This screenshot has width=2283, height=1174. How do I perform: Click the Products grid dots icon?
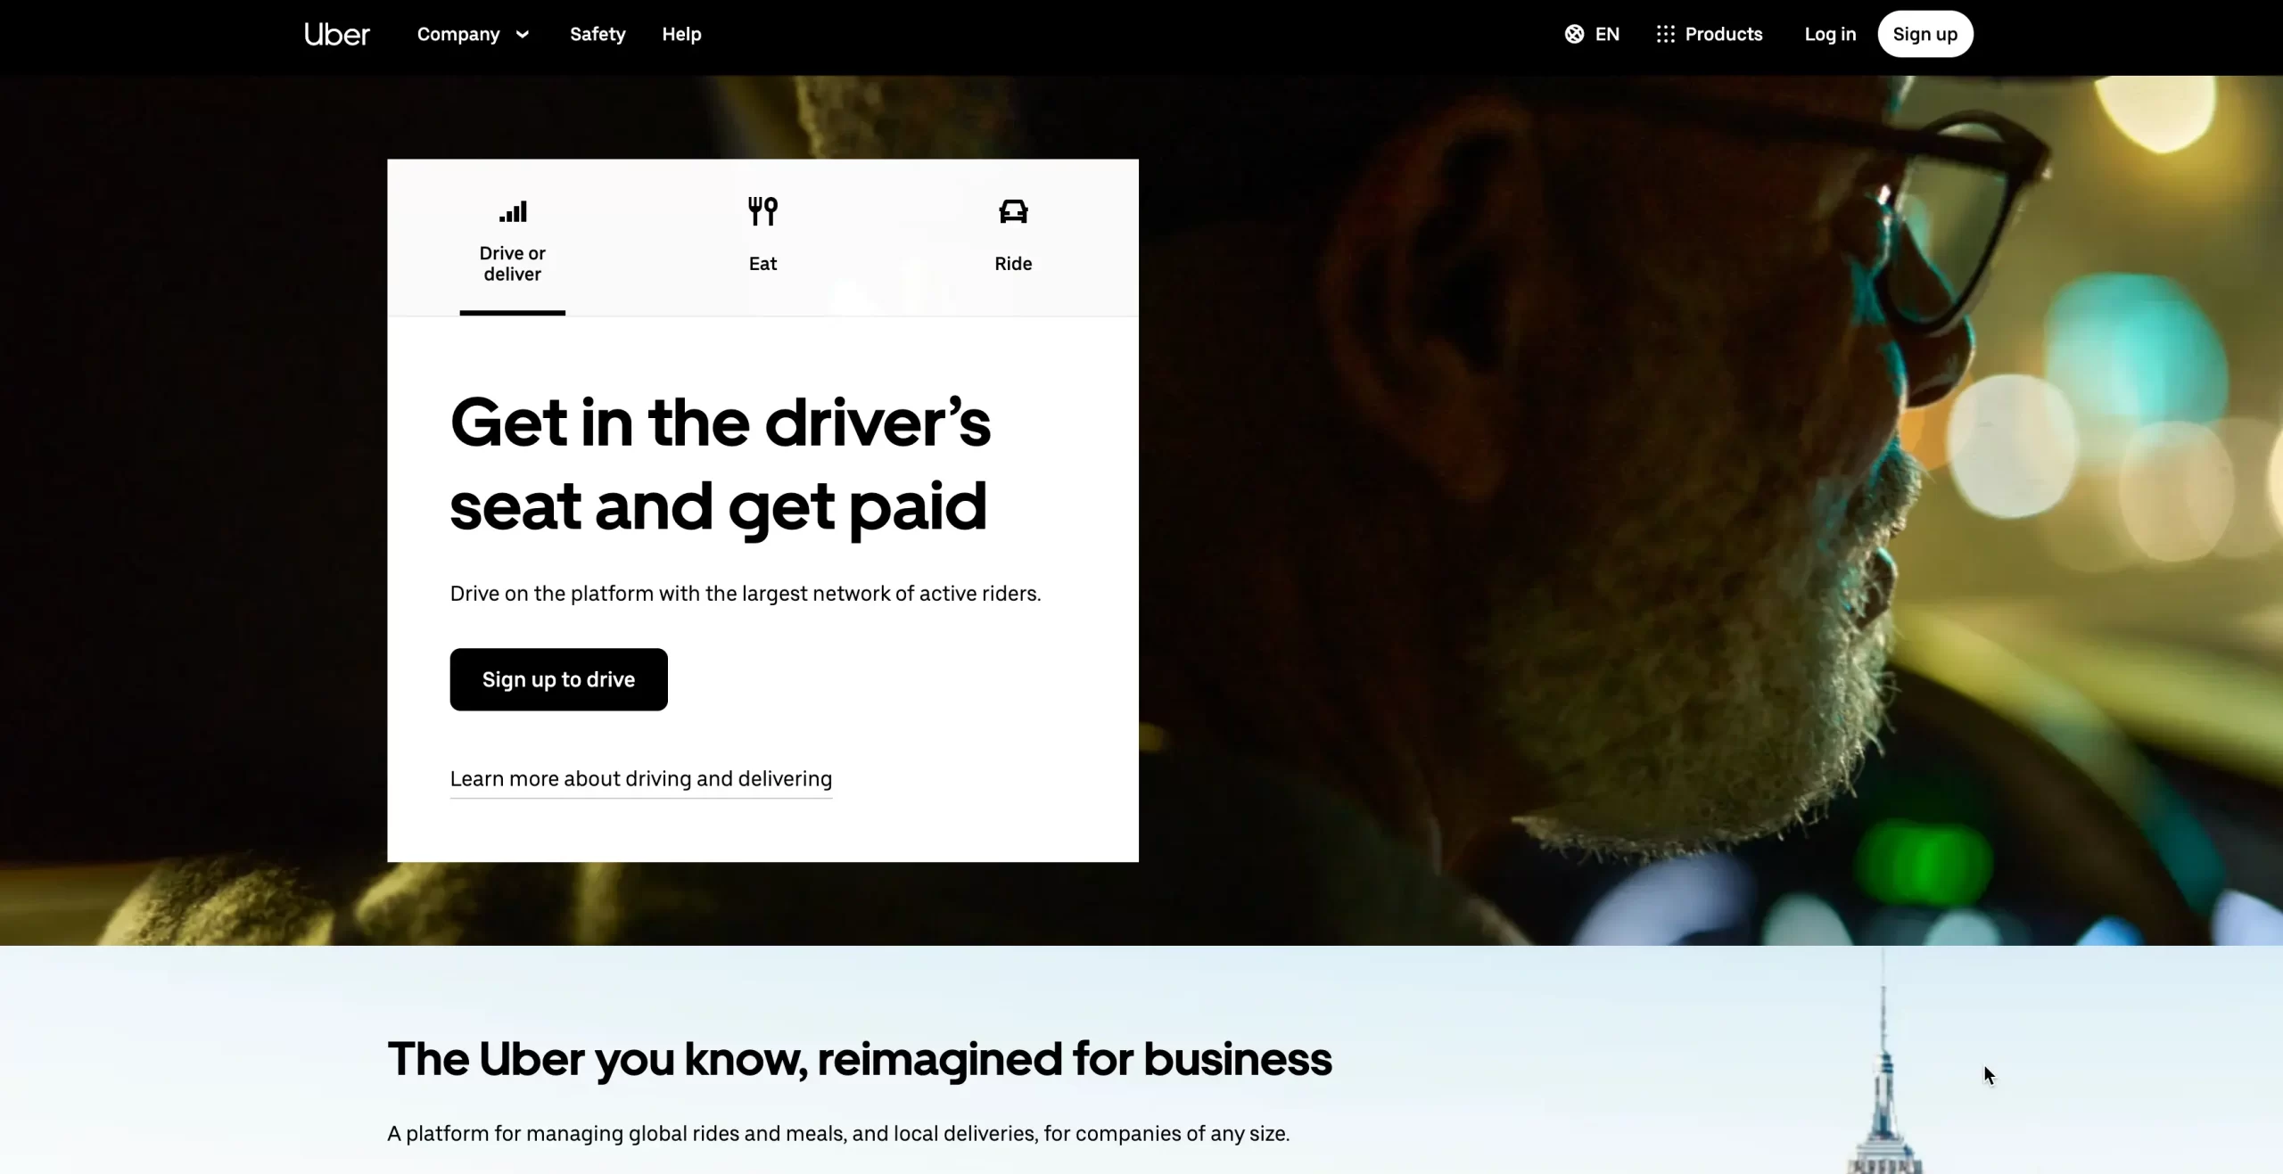(1665, 34)
